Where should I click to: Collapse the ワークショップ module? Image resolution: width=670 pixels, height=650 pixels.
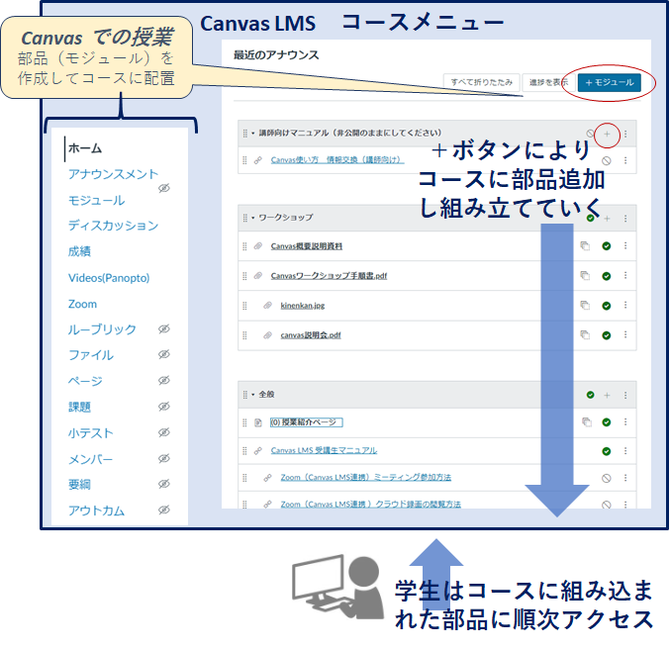click(x=252, y=218)
